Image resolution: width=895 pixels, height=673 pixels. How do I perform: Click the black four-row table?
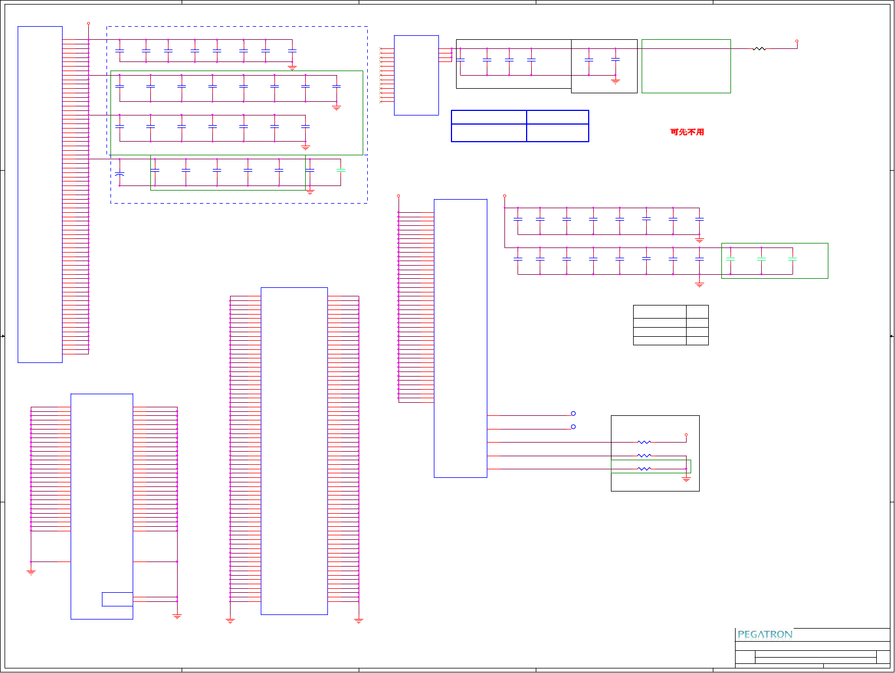[671, 325]
